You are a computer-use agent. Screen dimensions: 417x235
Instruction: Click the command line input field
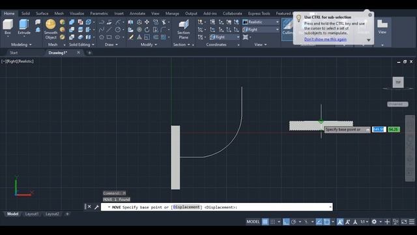216,207
